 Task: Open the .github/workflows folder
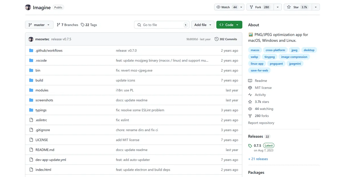point(49,51)
